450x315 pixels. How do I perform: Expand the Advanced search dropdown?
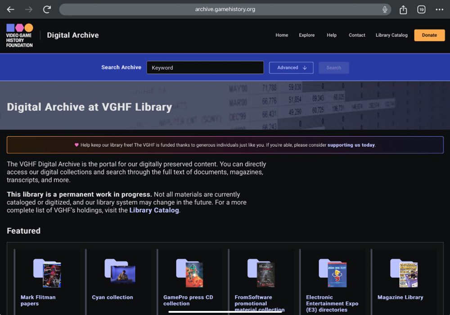tap(291, 67)
